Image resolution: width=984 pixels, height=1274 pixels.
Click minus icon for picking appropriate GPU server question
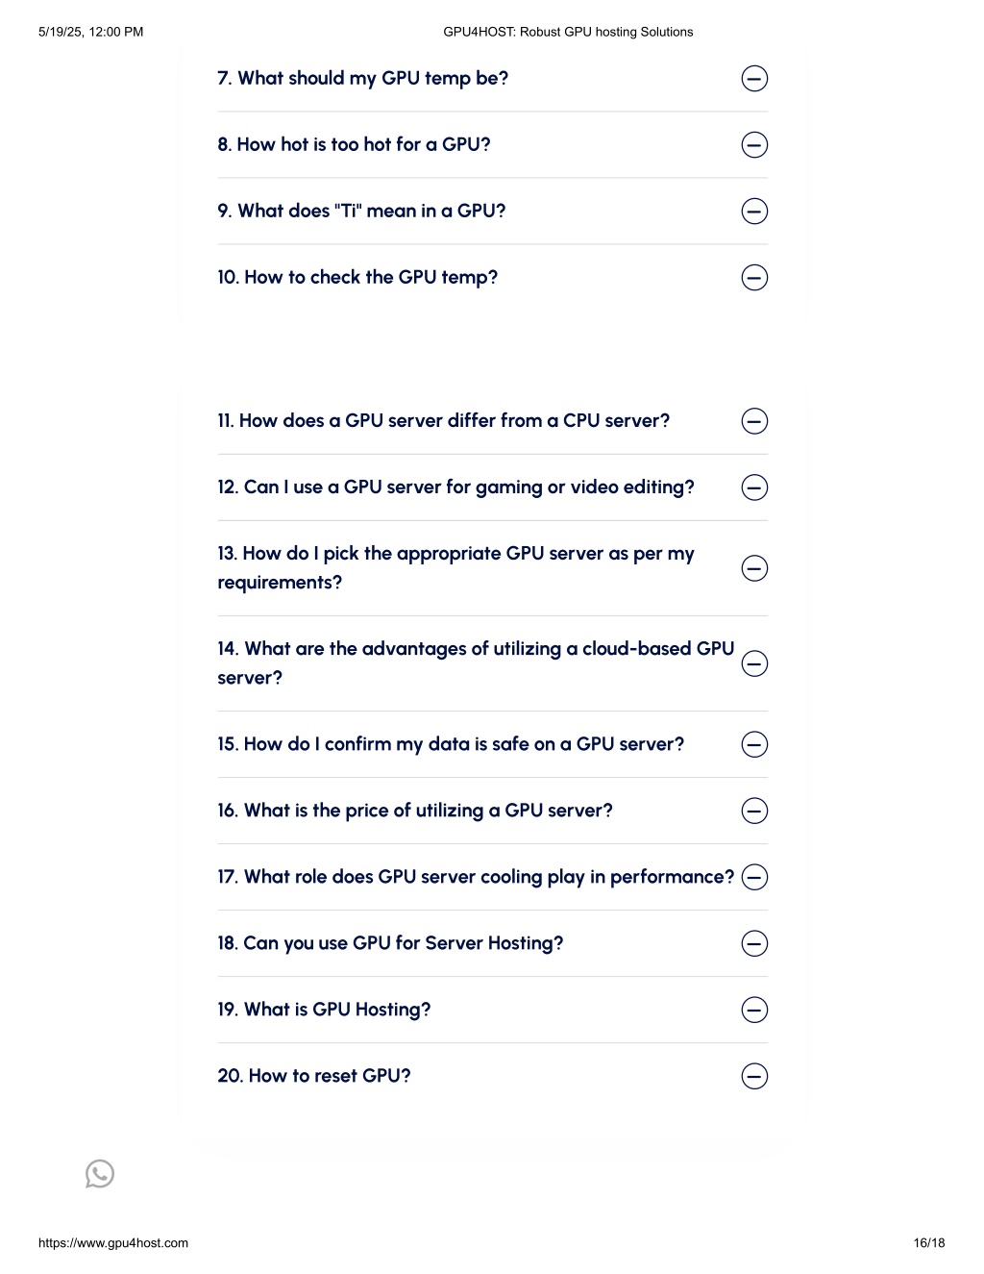tap(755, 568)
